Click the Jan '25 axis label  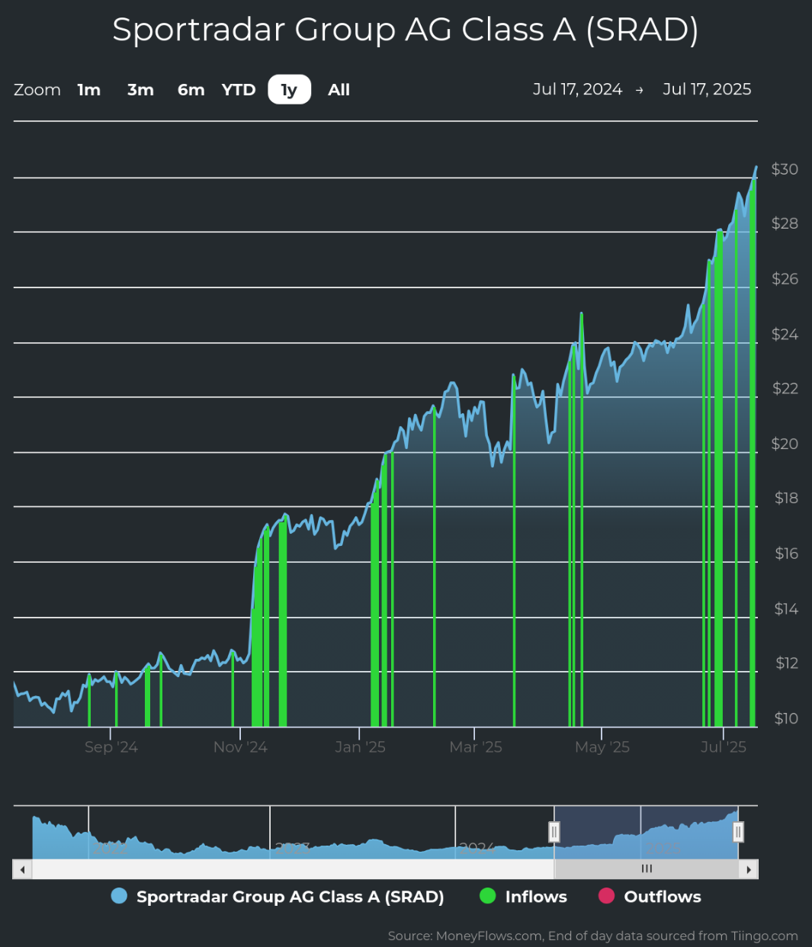[360, 747]
